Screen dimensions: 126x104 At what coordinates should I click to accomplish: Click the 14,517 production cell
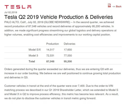pos(50,50)
